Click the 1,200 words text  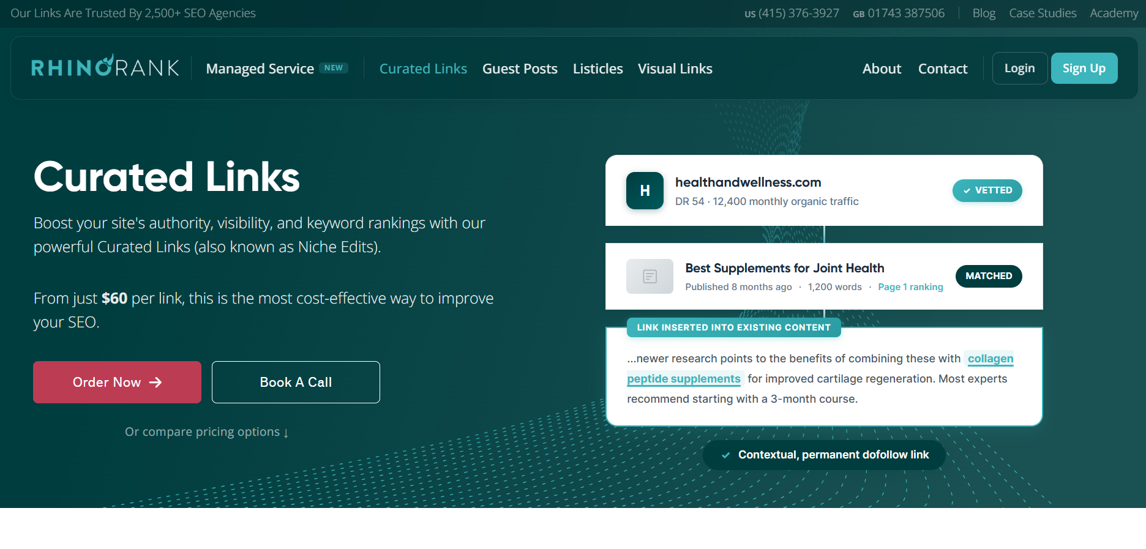tap(834, 287)
